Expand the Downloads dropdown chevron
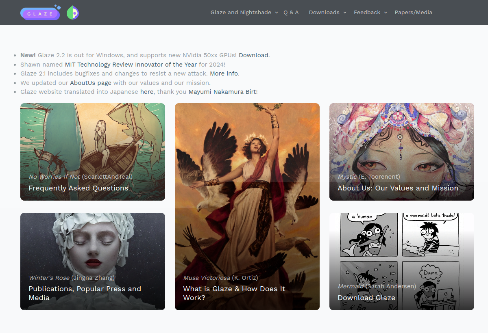The width and height of the screenshot is (488, 333). tap(345, 13)
